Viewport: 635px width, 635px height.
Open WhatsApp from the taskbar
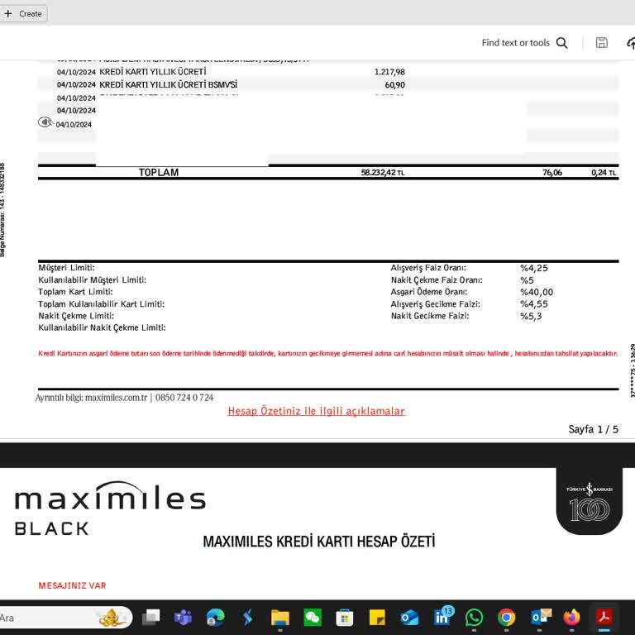pyautogui.click(x=475, y=618)
